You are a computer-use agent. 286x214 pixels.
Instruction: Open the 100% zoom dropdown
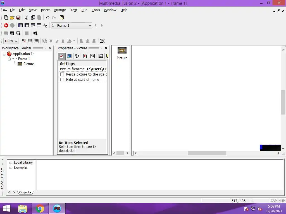(16, 41)
